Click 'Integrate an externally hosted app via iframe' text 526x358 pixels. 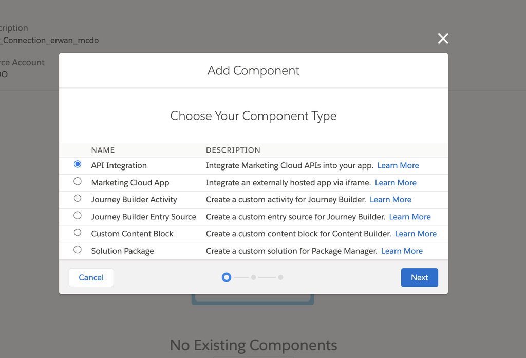[288, 182]
